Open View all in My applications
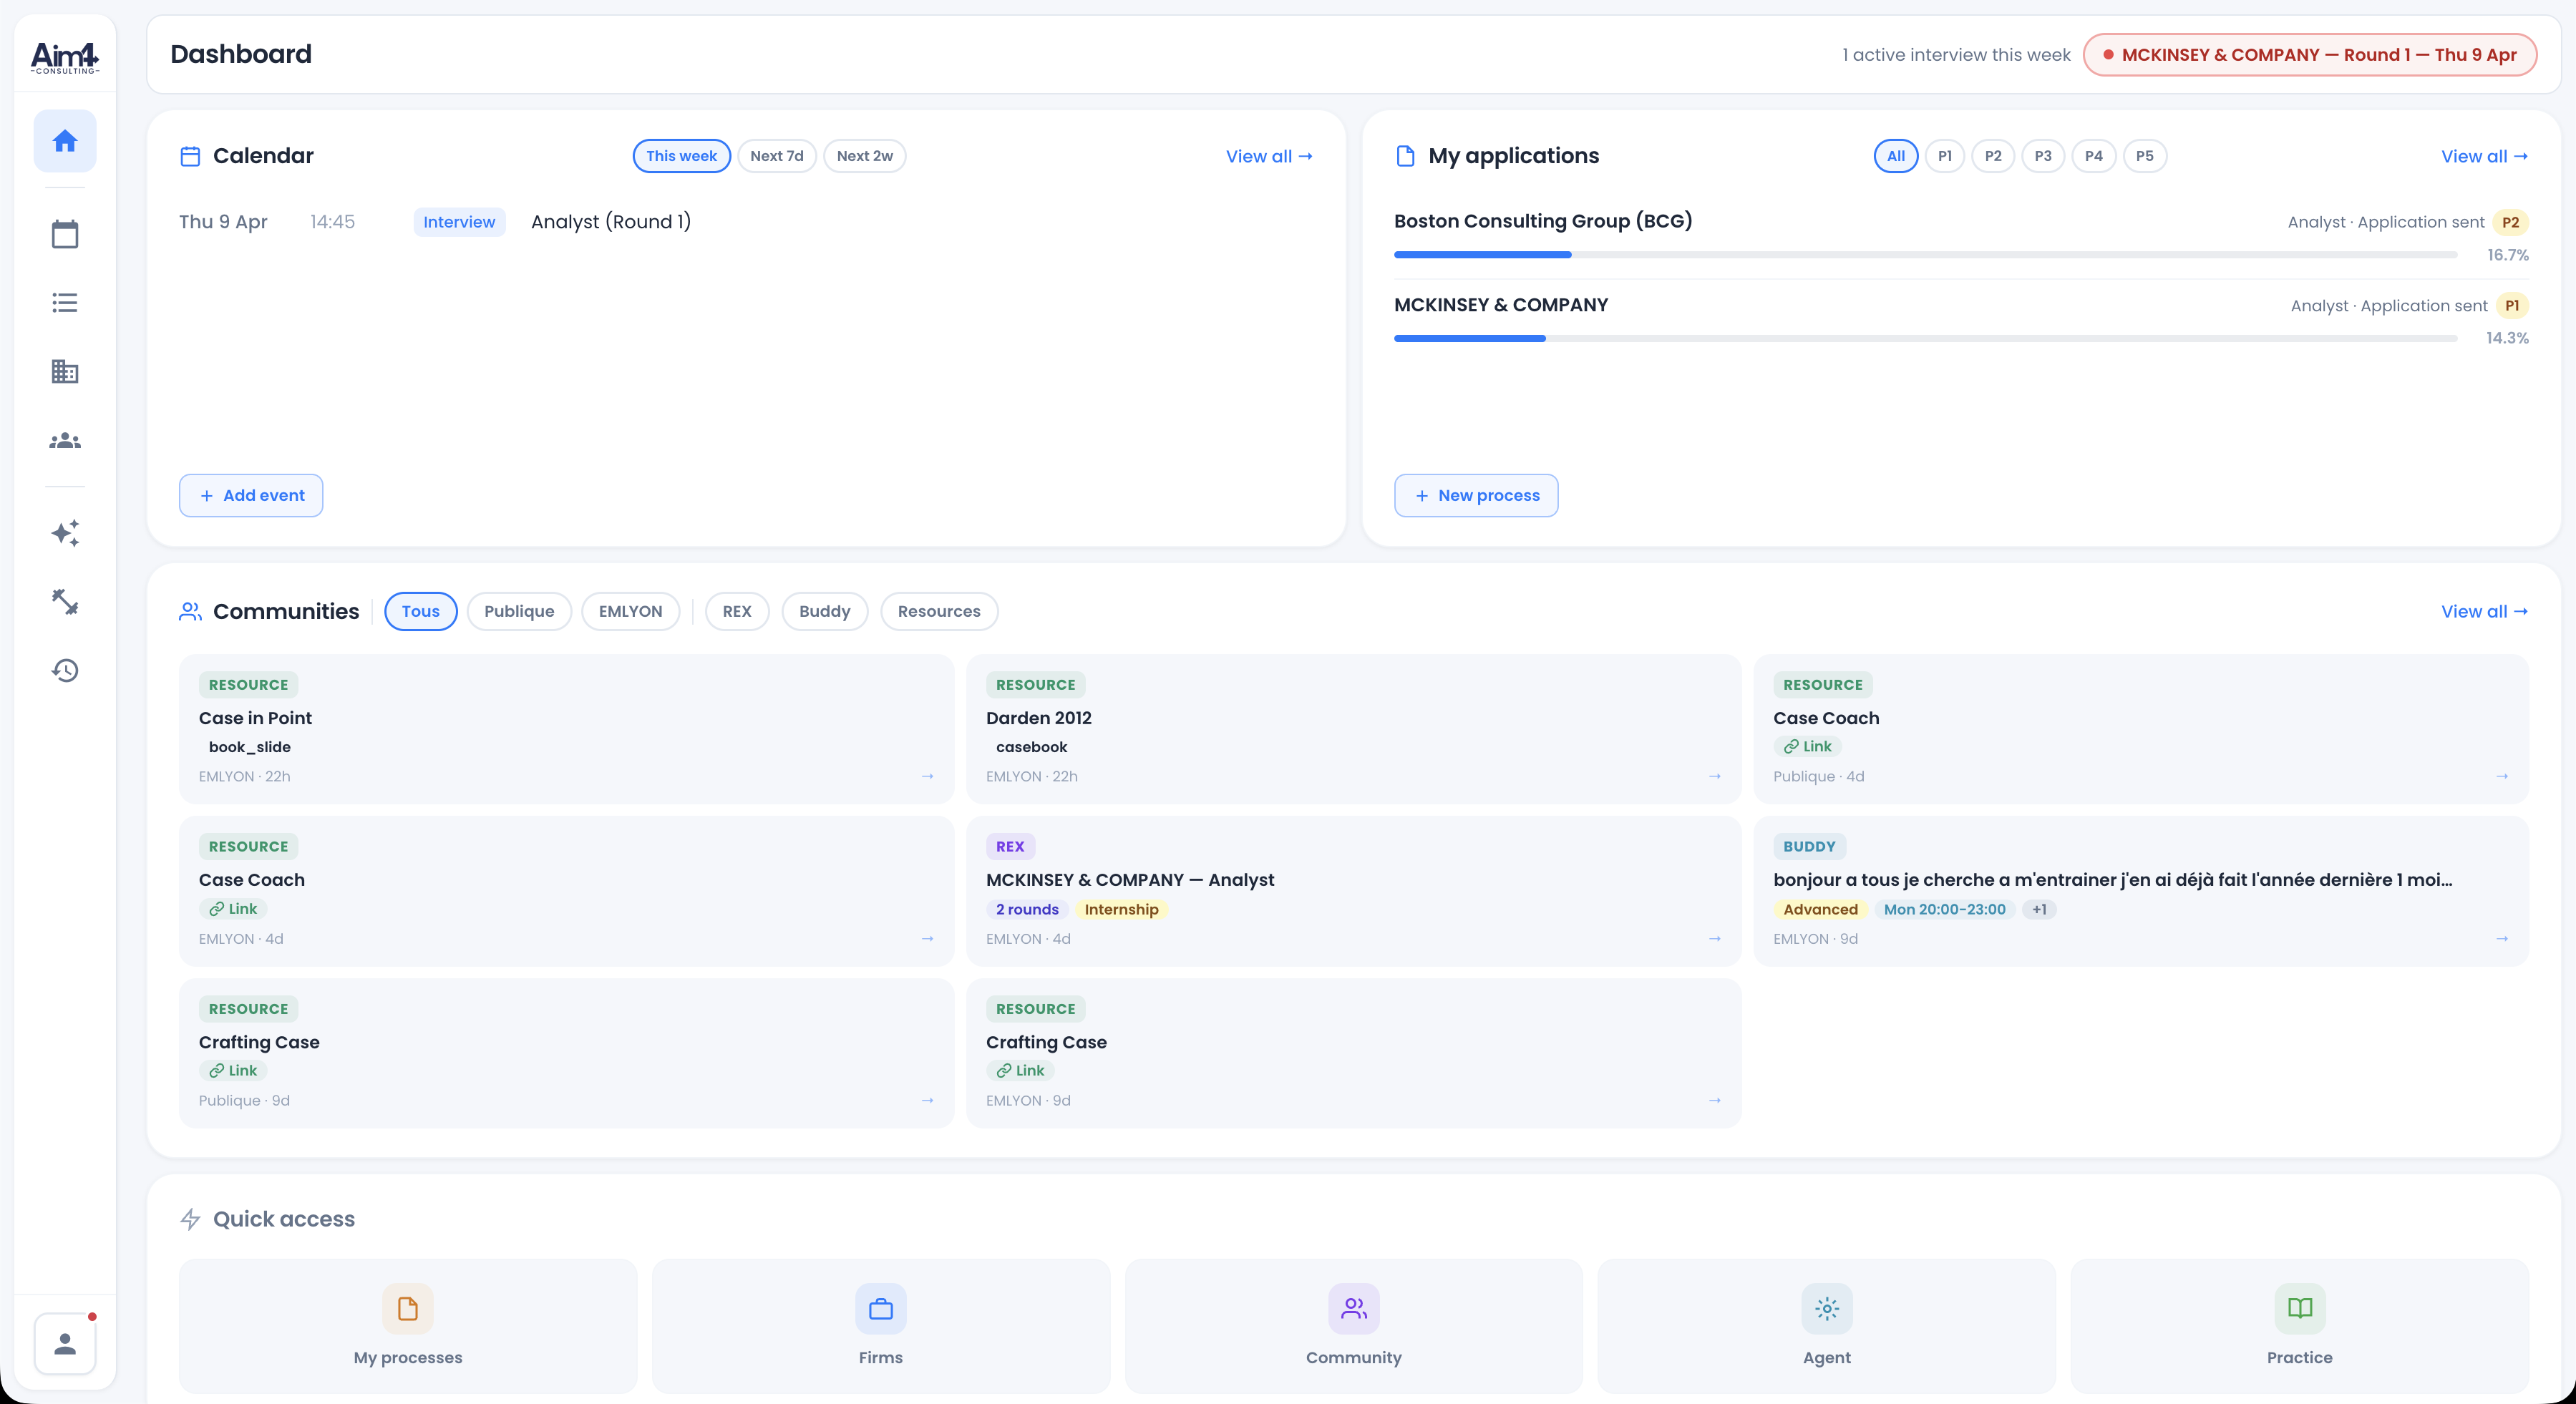The width and height of the screenshot is (2576, 1404). point(2484,156)
